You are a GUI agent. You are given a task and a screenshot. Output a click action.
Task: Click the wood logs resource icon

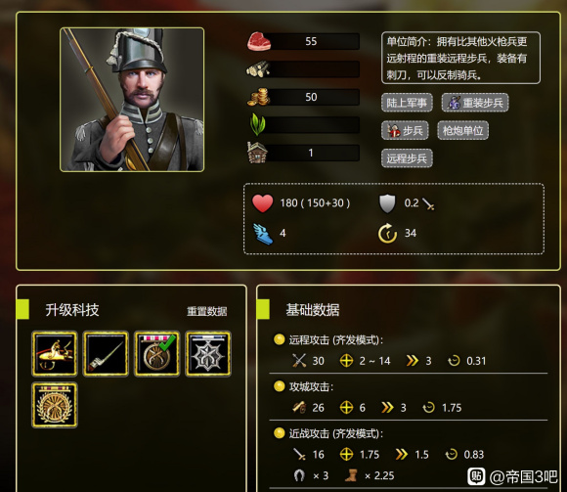point(258,69)
